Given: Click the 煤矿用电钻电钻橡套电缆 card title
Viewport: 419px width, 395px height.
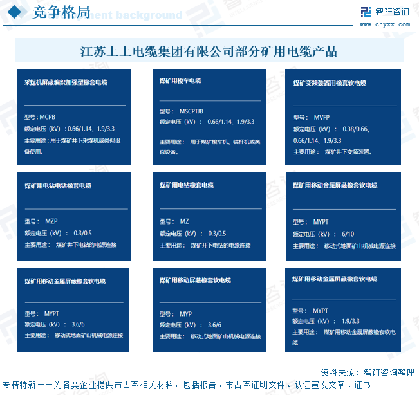Looking at the screenshot, I should point(58,186).
